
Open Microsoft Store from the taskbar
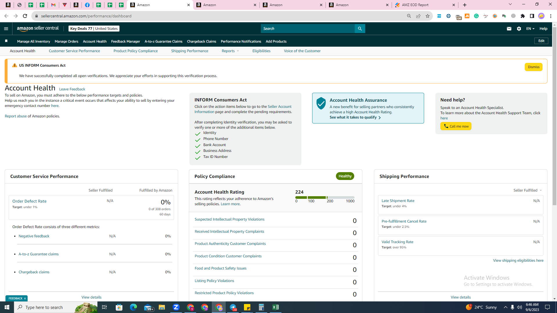[119, 307]
